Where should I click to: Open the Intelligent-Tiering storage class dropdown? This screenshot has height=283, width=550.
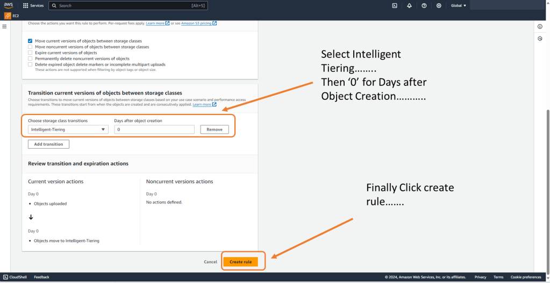68,129
